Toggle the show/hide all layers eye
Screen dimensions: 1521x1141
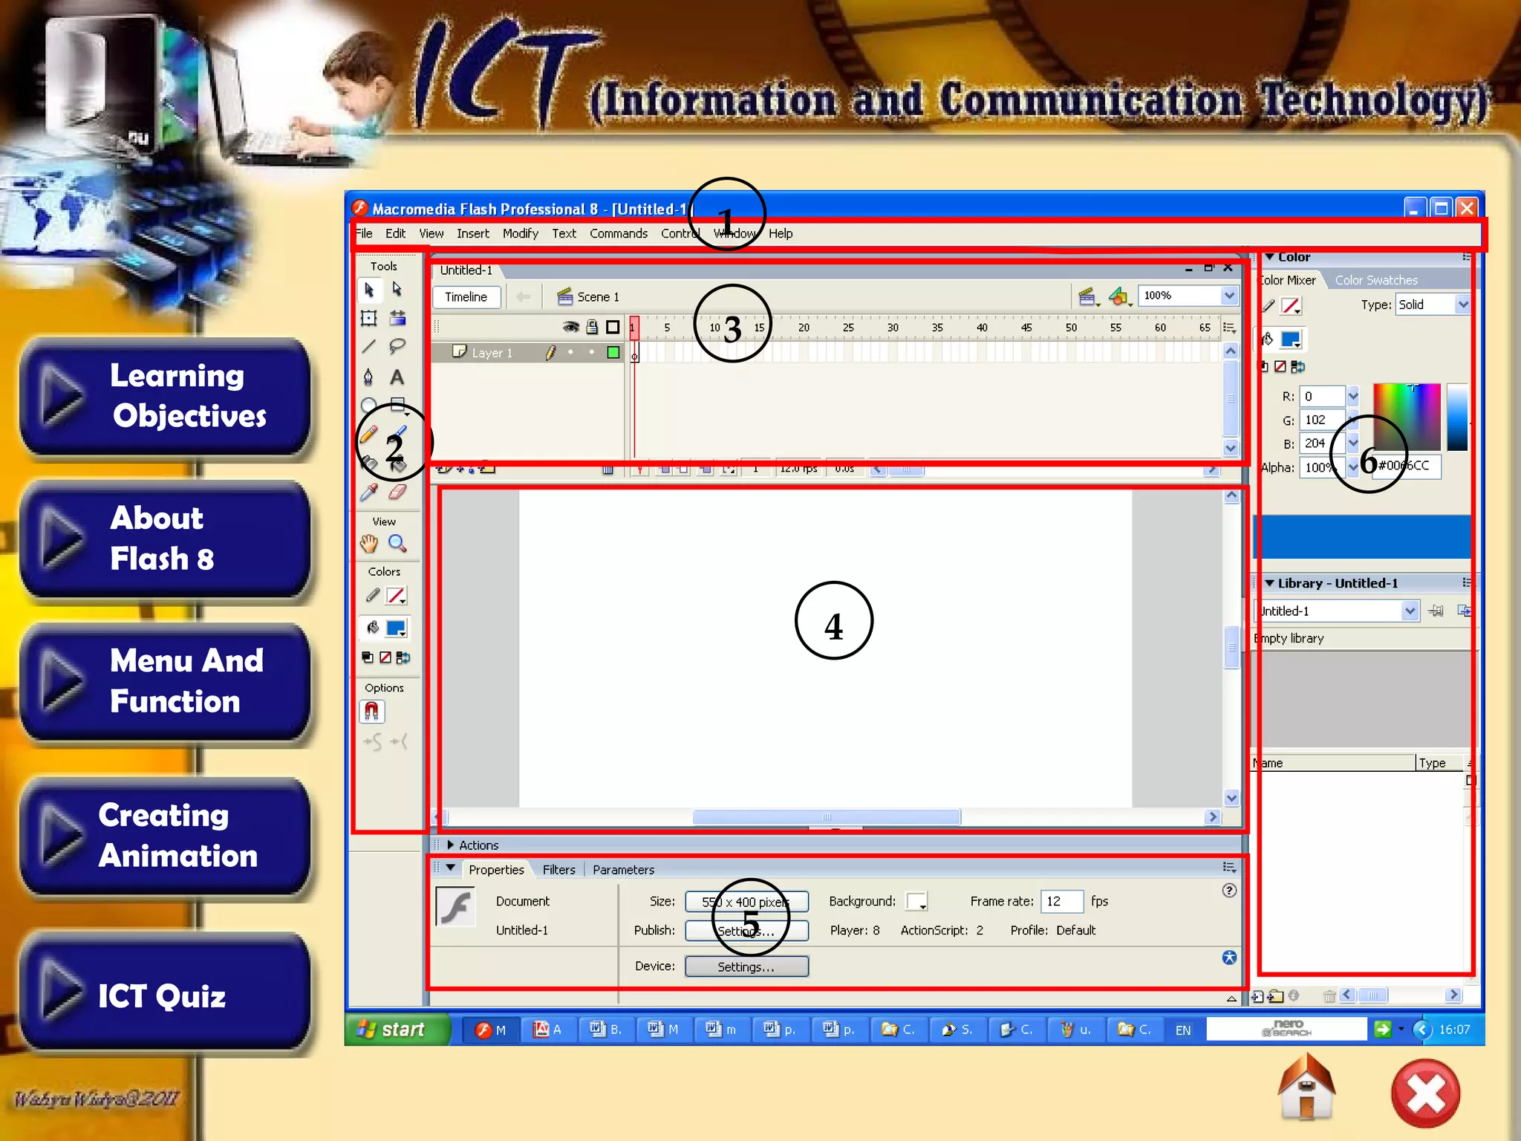pyautogui.click(x=570, y=327)
